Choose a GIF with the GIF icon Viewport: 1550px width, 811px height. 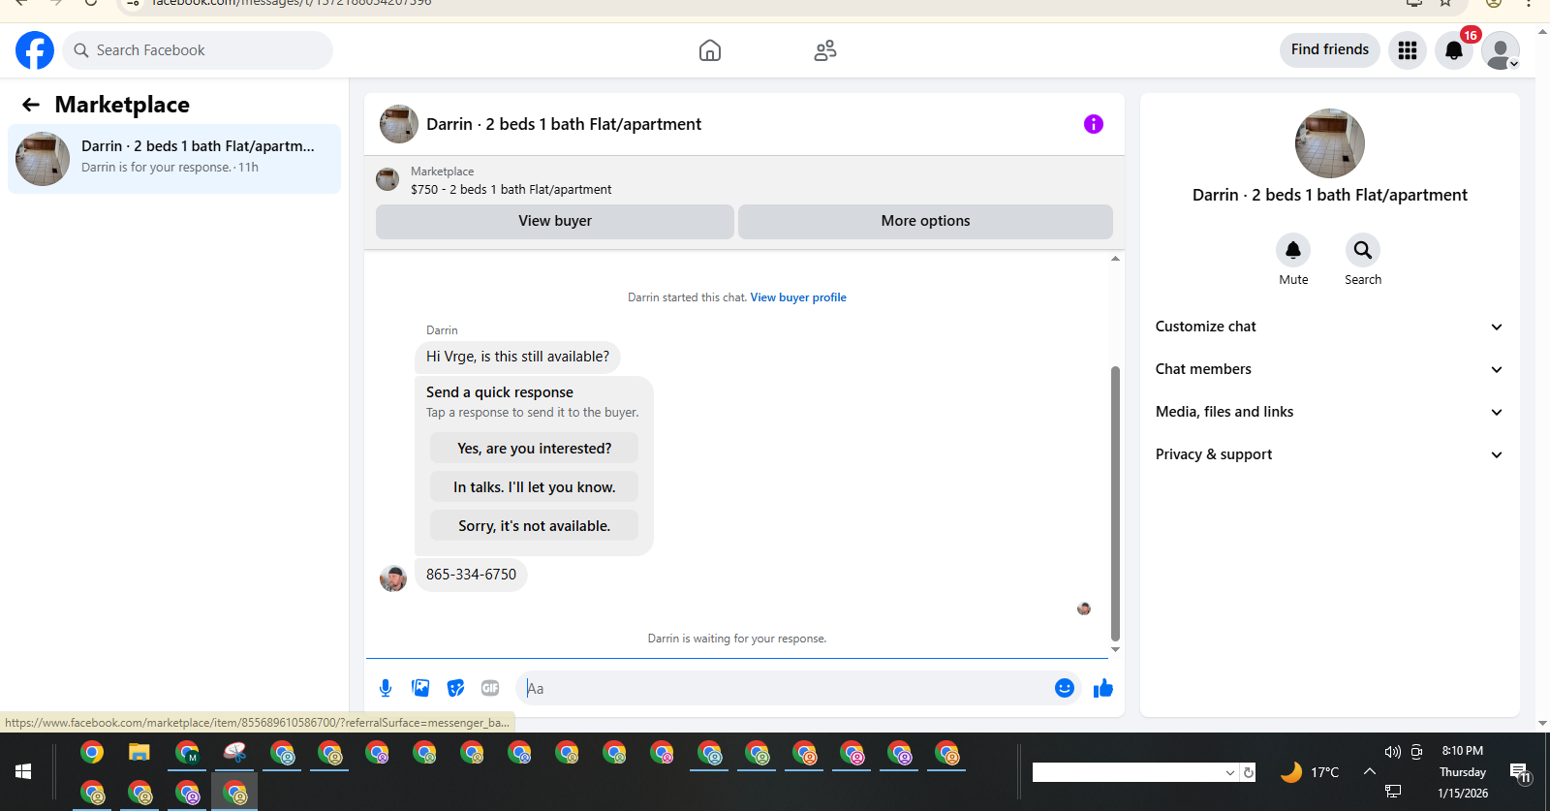pyautogui.click(x=490, y=688)
